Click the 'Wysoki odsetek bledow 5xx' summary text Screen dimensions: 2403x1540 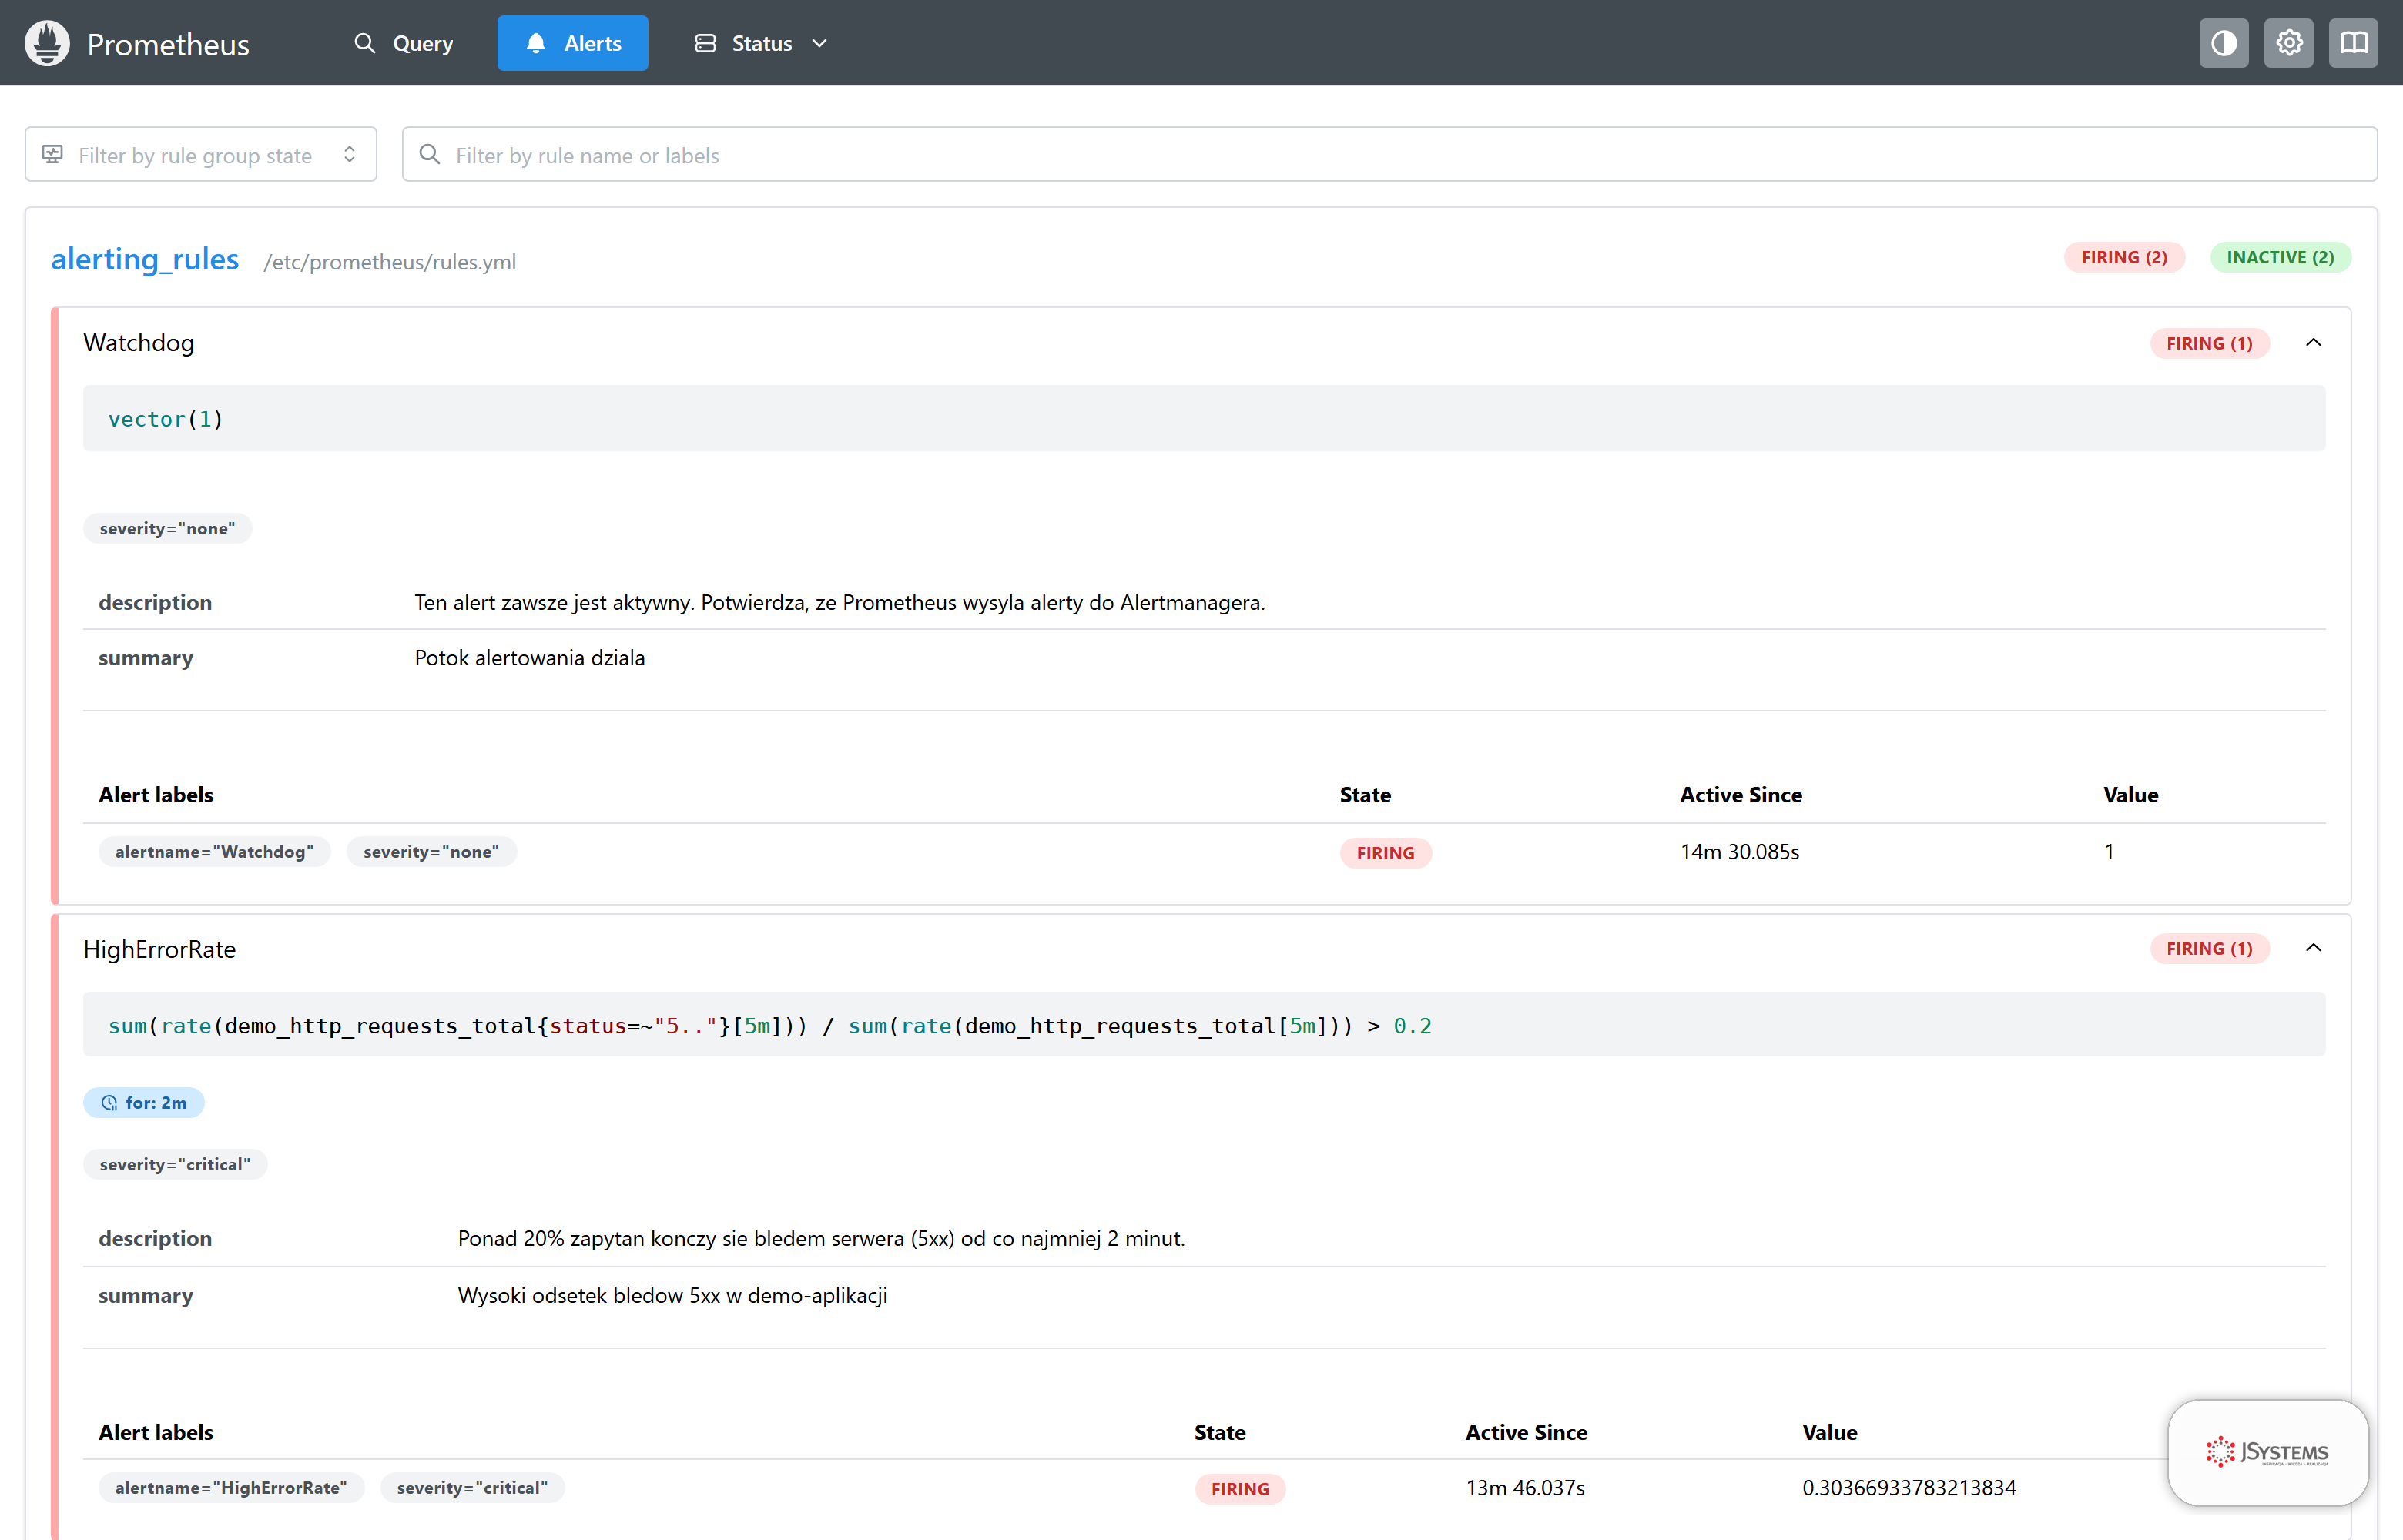673,1295
